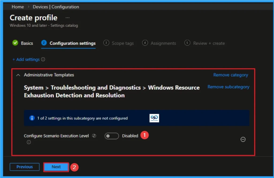
Task: Click the Previous button
Action: [24, 167]
